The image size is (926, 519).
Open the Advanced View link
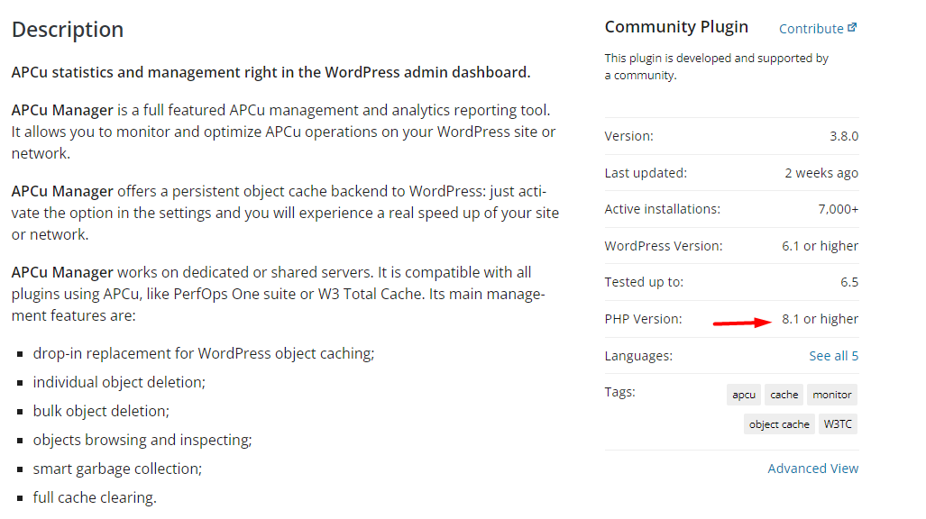pos(812,469)
